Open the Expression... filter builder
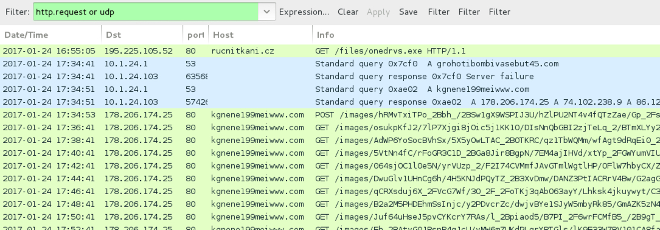 (304, 12)
